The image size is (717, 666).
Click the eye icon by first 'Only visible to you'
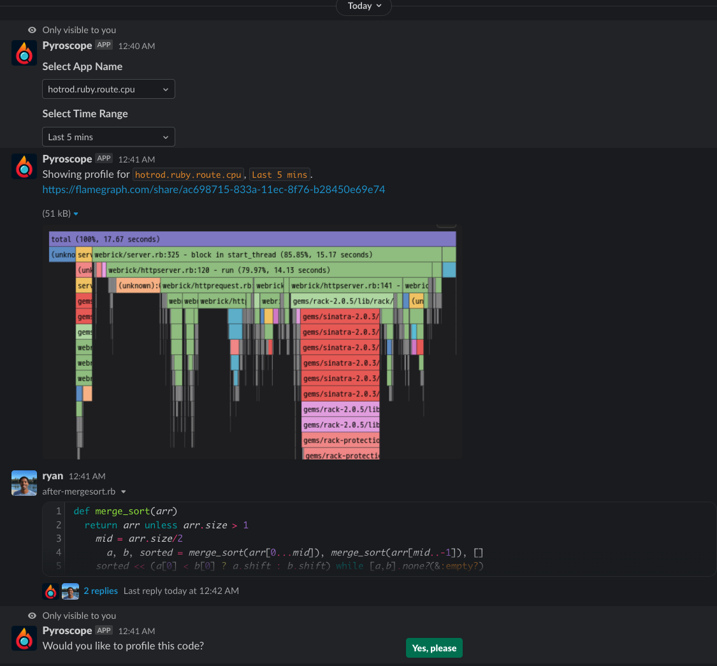(32, 30)
